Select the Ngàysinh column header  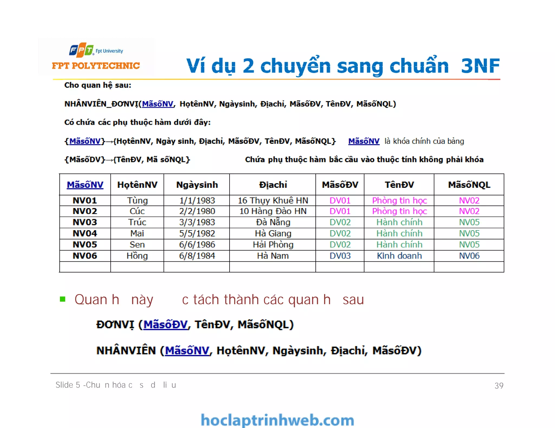197,185
